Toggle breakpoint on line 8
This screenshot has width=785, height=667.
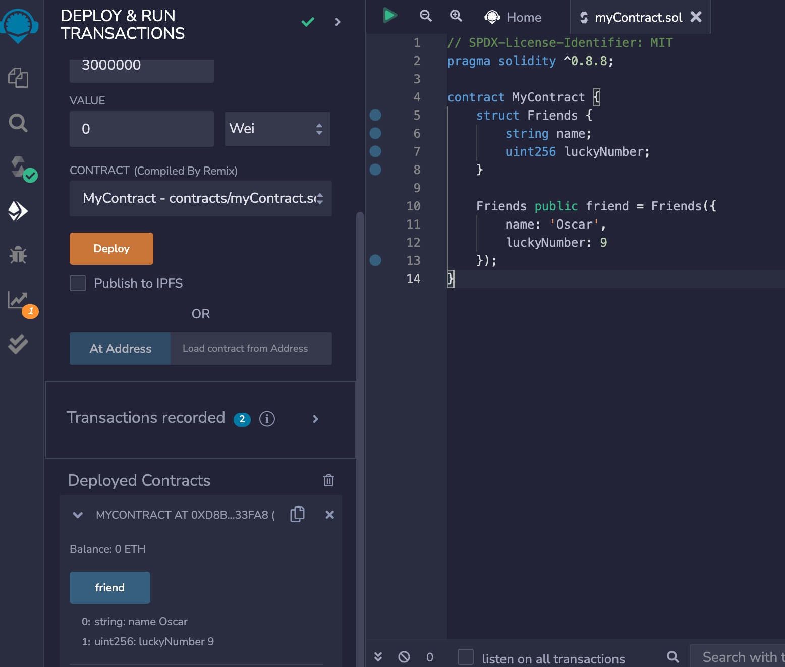(x=375, y=170)
